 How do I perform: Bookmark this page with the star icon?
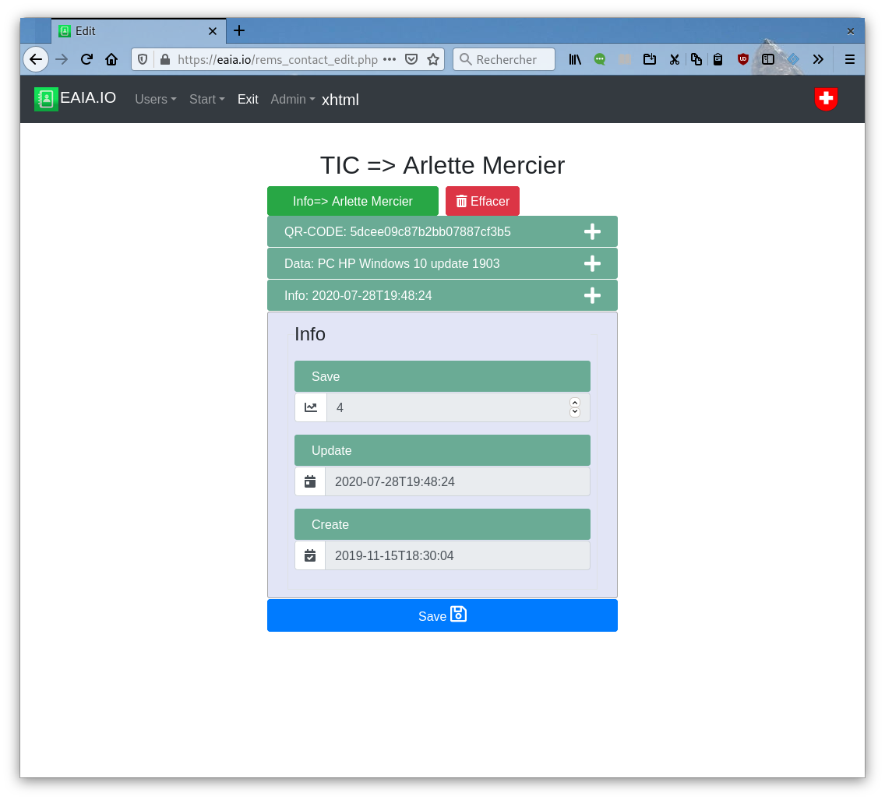[x=433, y=59]
